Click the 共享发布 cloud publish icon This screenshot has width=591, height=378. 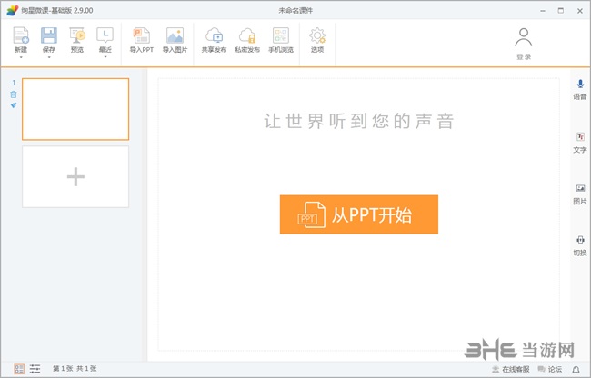coord(214,35)
